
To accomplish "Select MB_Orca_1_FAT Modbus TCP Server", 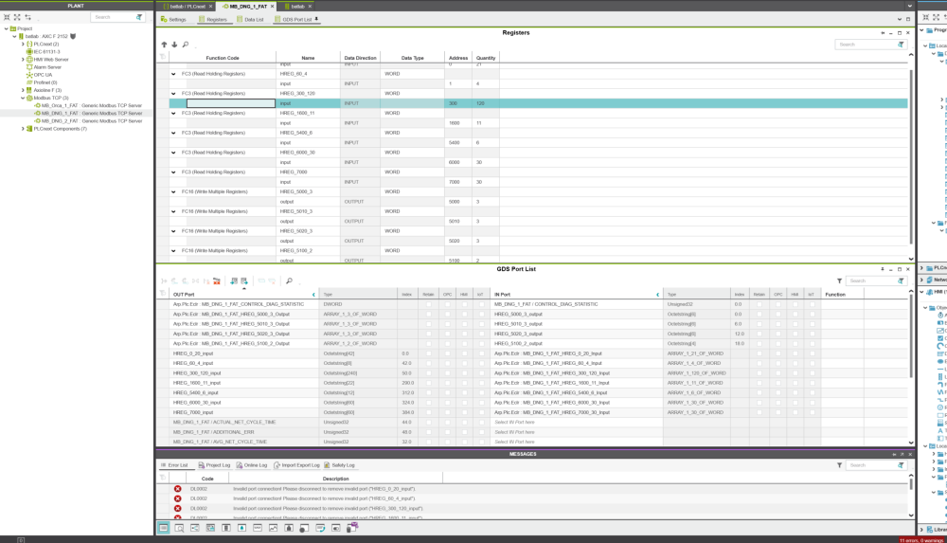I will (x=90, y=105).
